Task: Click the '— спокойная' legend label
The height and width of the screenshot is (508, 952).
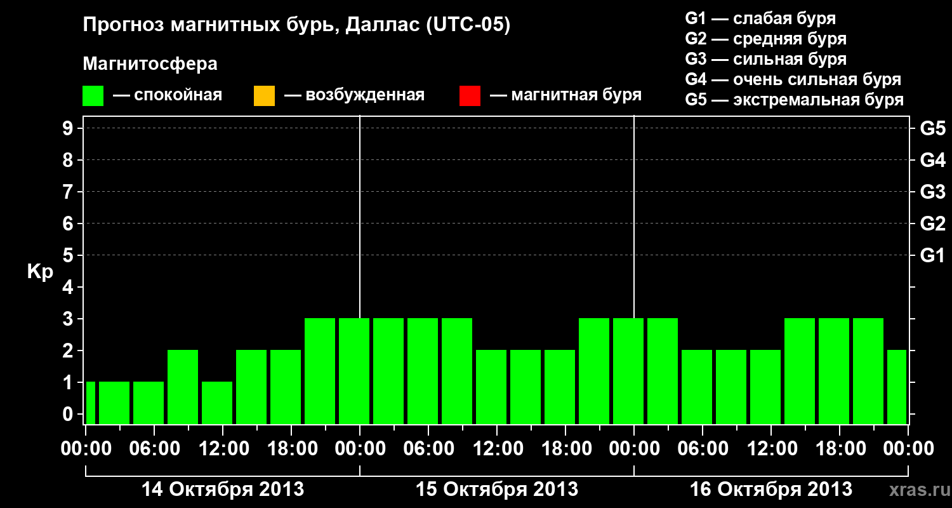Action: coord(168,95)
